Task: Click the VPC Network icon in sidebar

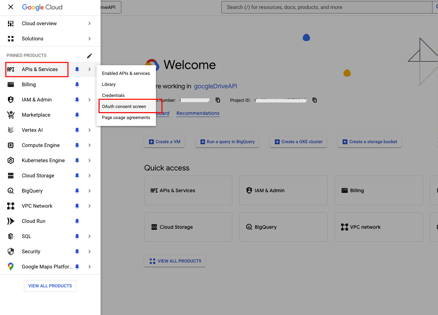Action: [x=11, y=206]
